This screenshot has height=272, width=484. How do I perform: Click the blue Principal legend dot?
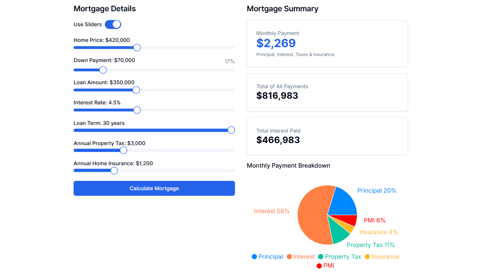(x=254, y=256)
